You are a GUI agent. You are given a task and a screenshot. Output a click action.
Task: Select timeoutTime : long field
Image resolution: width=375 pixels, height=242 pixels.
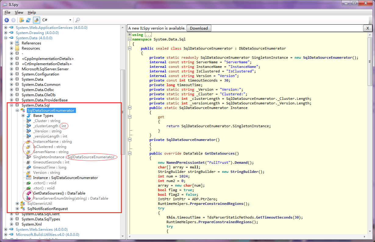click(x=49, y=167)
